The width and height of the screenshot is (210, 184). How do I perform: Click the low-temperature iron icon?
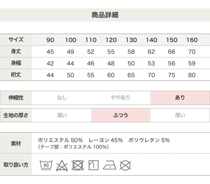tap(109, 165)
